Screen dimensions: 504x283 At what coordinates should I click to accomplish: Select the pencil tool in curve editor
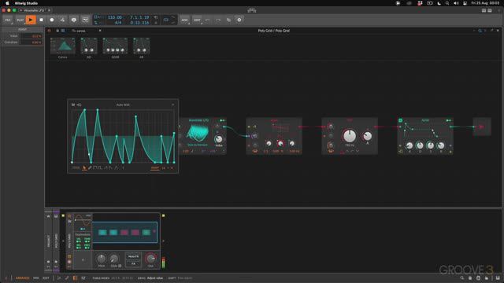click(x=90, y=167)
